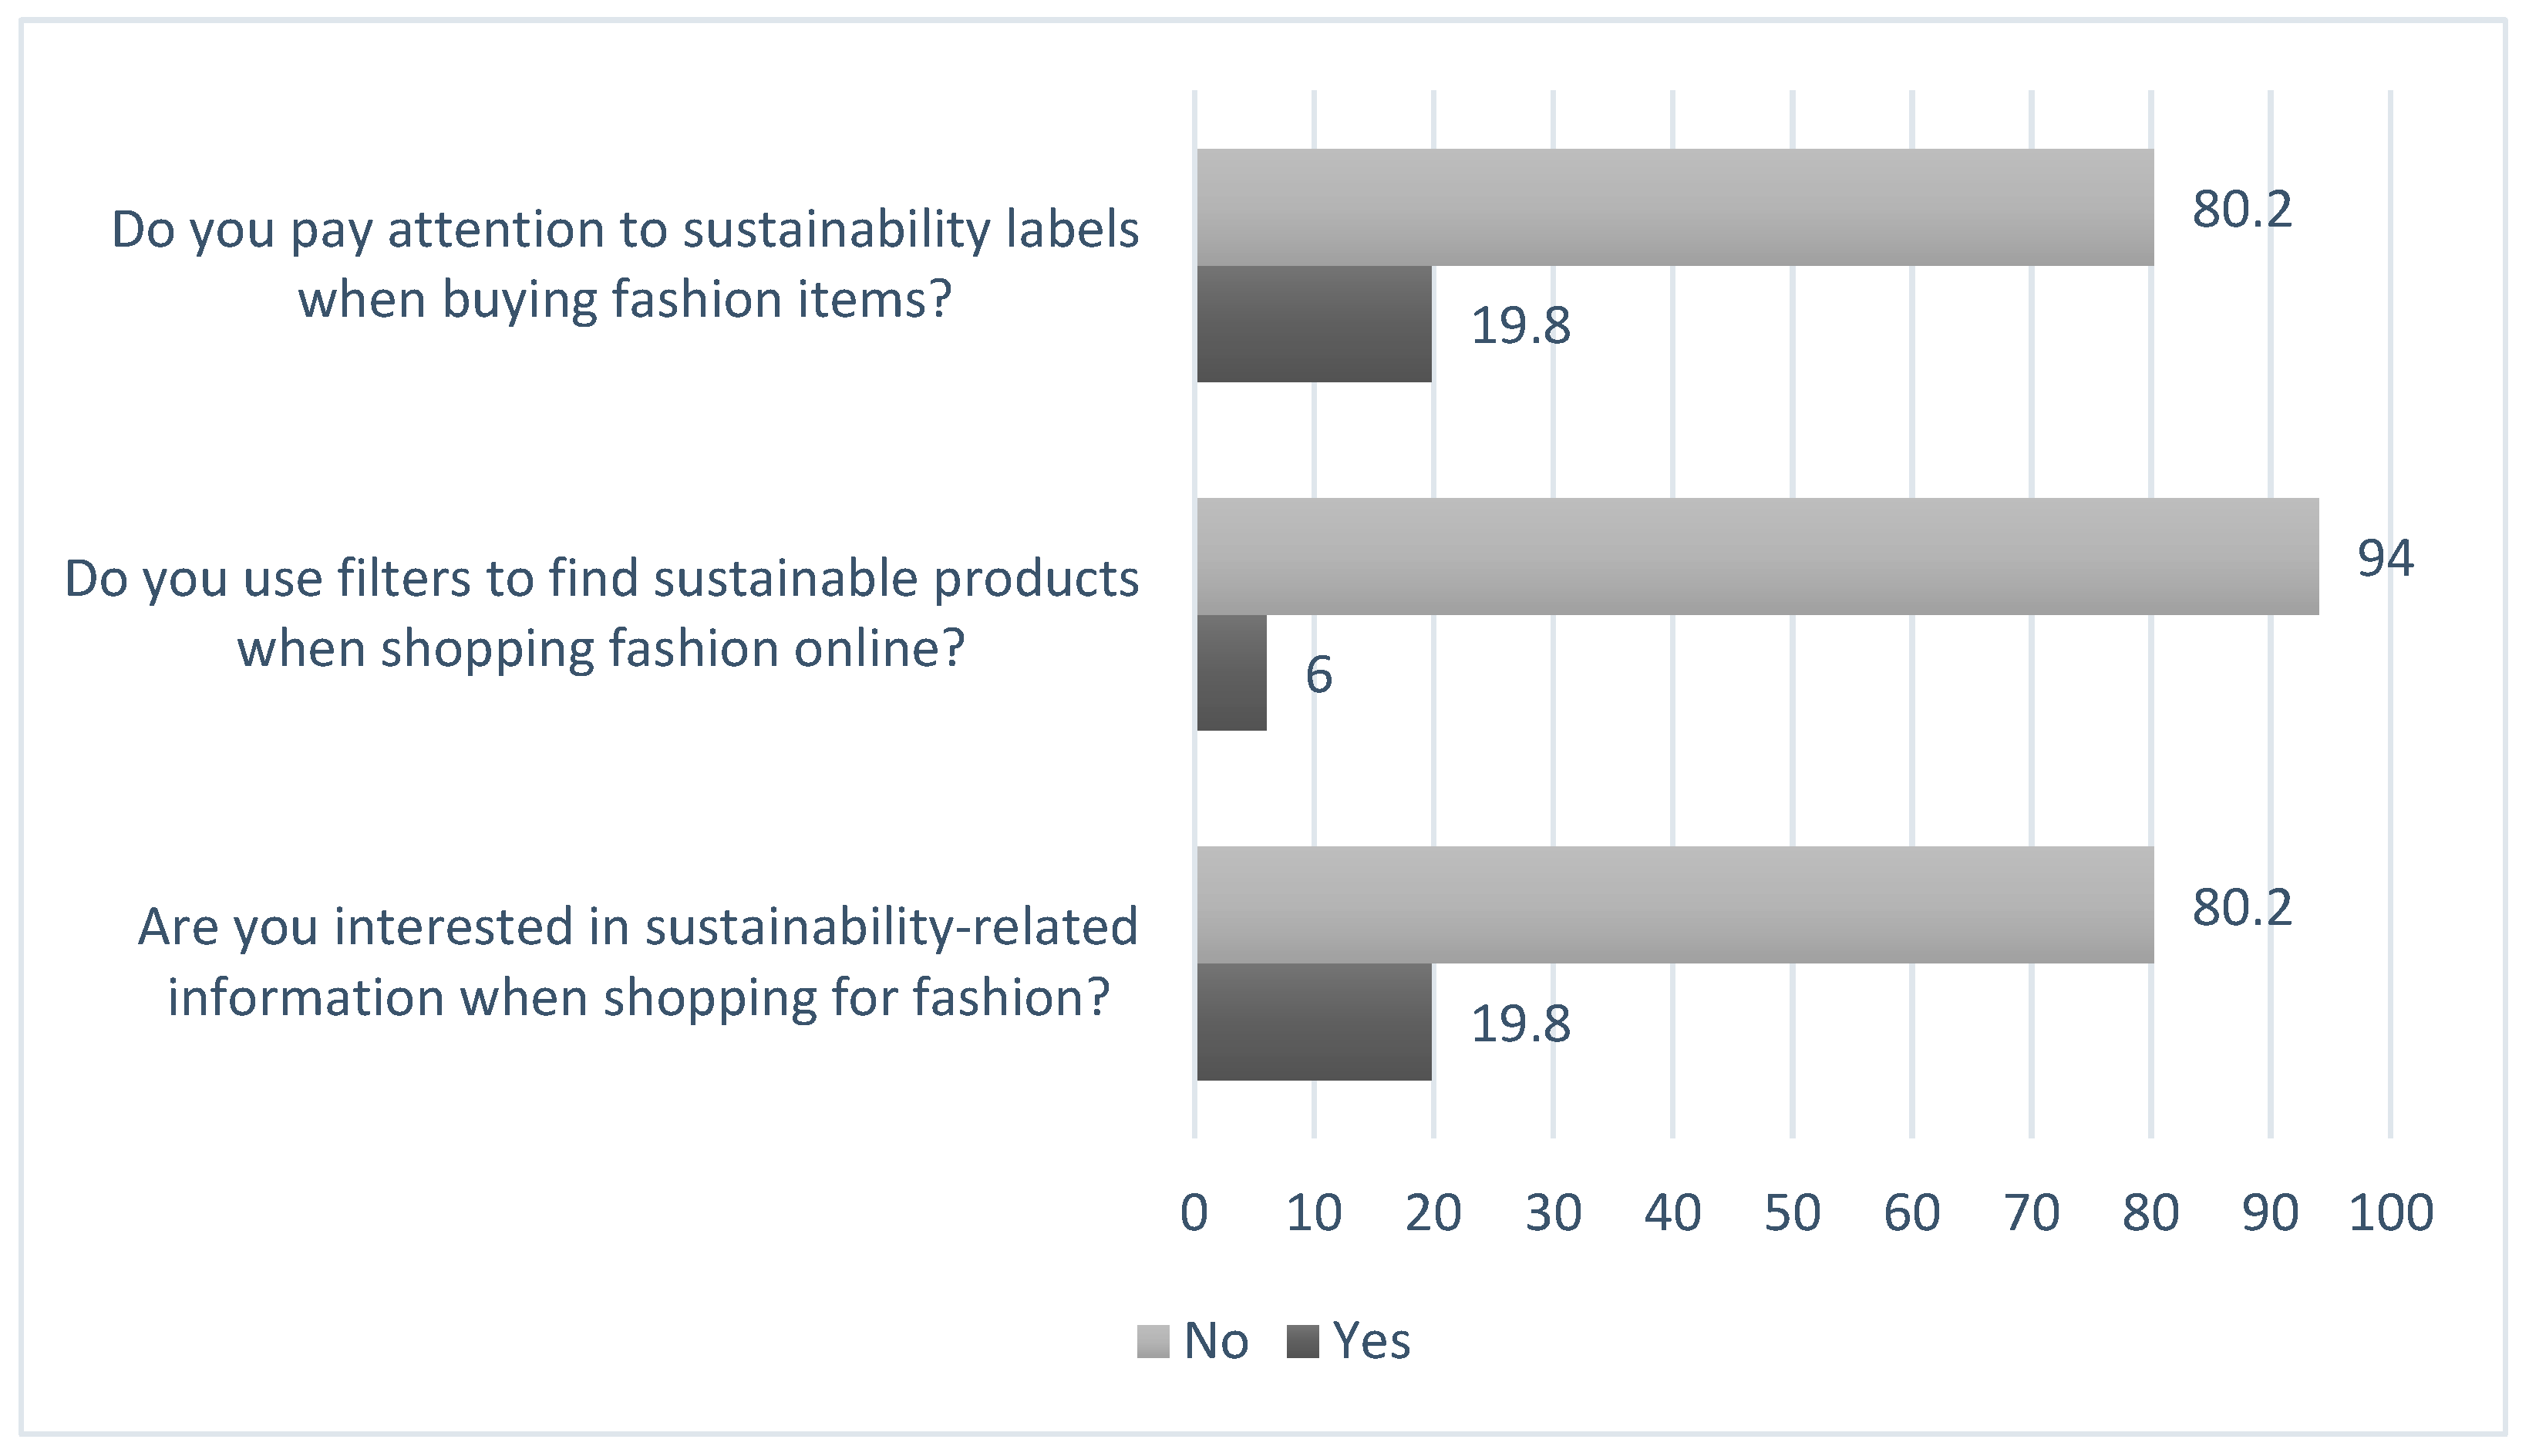Select the No bar for sustainability labels question
2529x1456 pixels.
coord(1675,207)
